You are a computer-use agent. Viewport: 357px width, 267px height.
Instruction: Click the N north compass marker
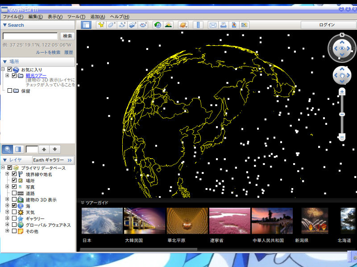342,35
